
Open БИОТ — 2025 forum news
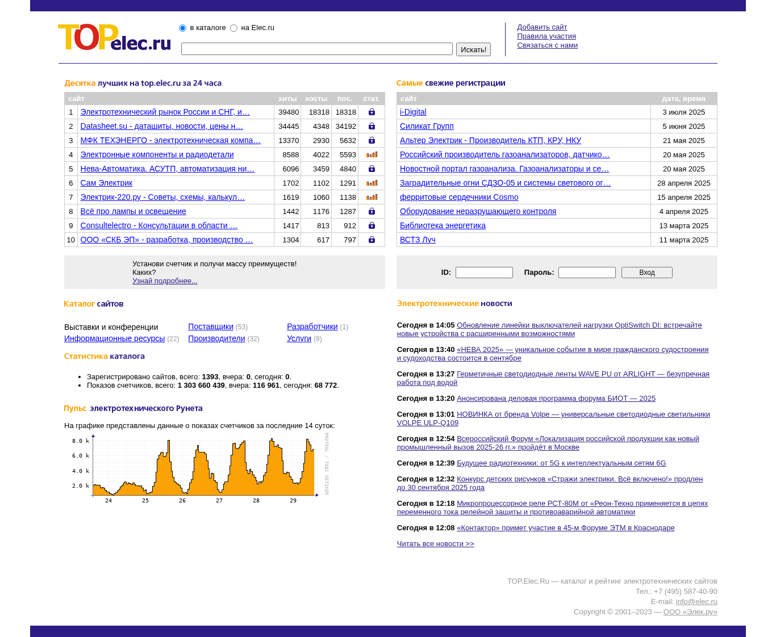point(556,399)
